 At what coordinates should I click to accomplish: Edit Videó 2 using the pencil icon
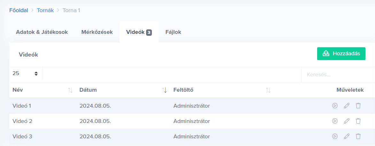tap(347, 121)
